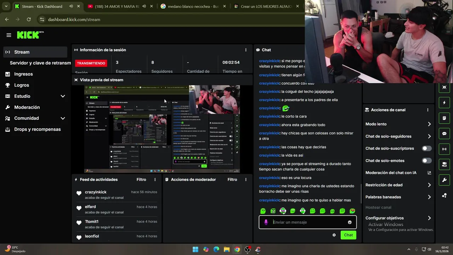Click the broadcast signal sidebar icon

(x=445, y=149)
